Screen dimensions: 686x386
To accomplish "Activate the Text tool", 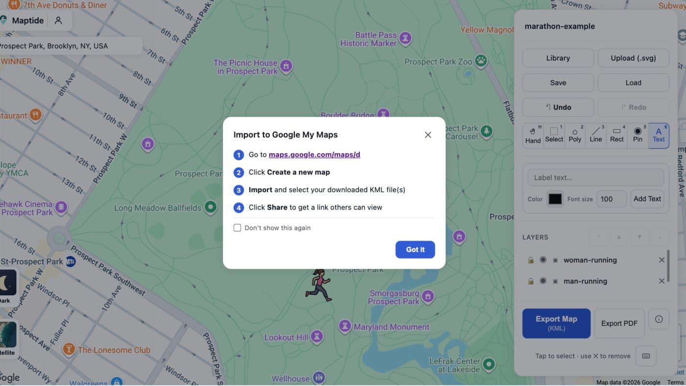I will [x=659, y=135].
